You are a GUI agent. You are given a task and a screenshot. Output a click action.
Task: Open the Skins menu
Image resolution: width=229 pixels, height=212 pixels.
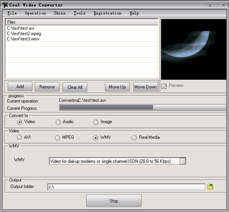coord(60,13)
